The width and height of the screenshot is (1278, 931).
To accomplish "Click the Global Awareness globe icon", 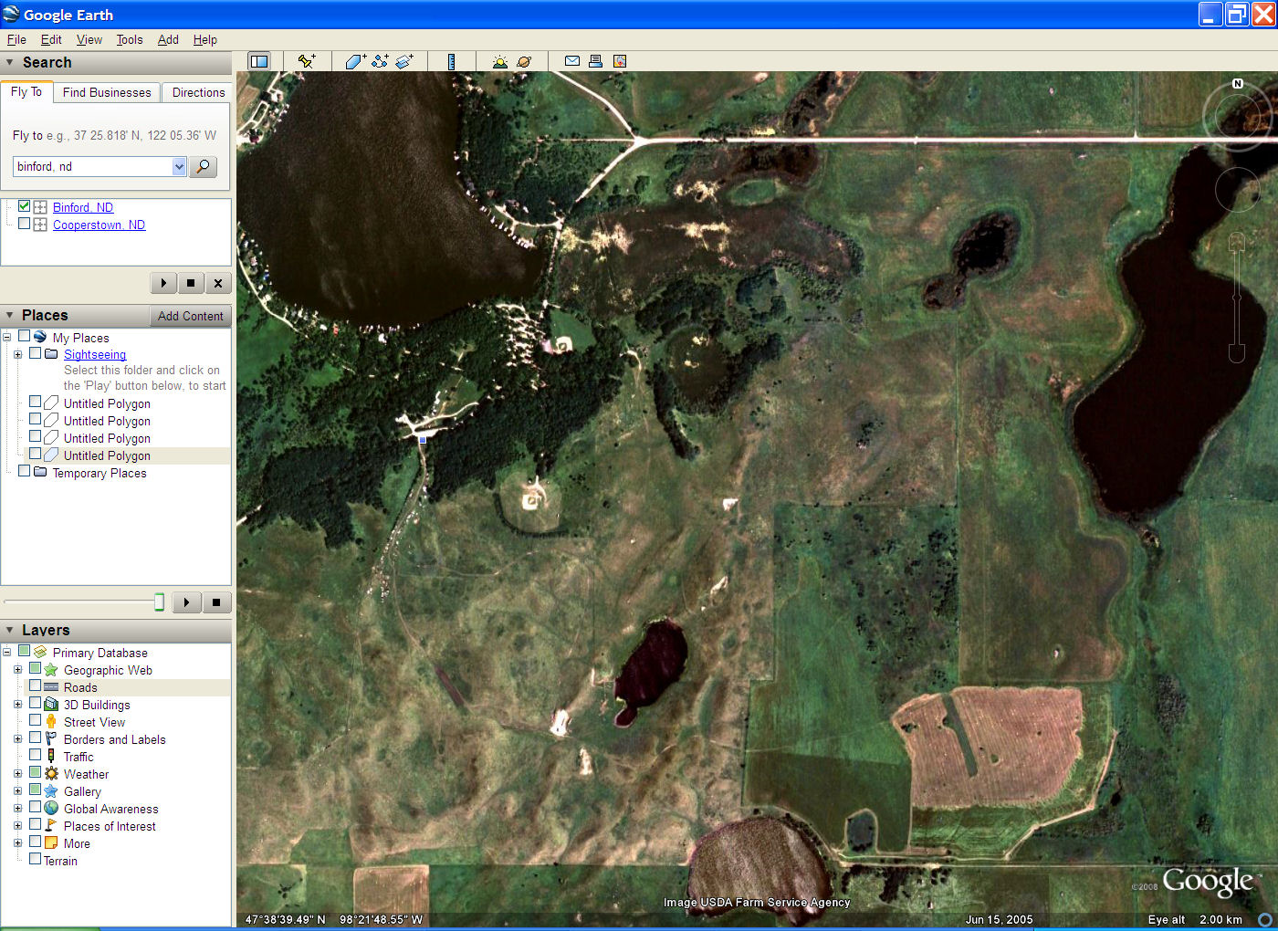I will (x=51, y=809).
